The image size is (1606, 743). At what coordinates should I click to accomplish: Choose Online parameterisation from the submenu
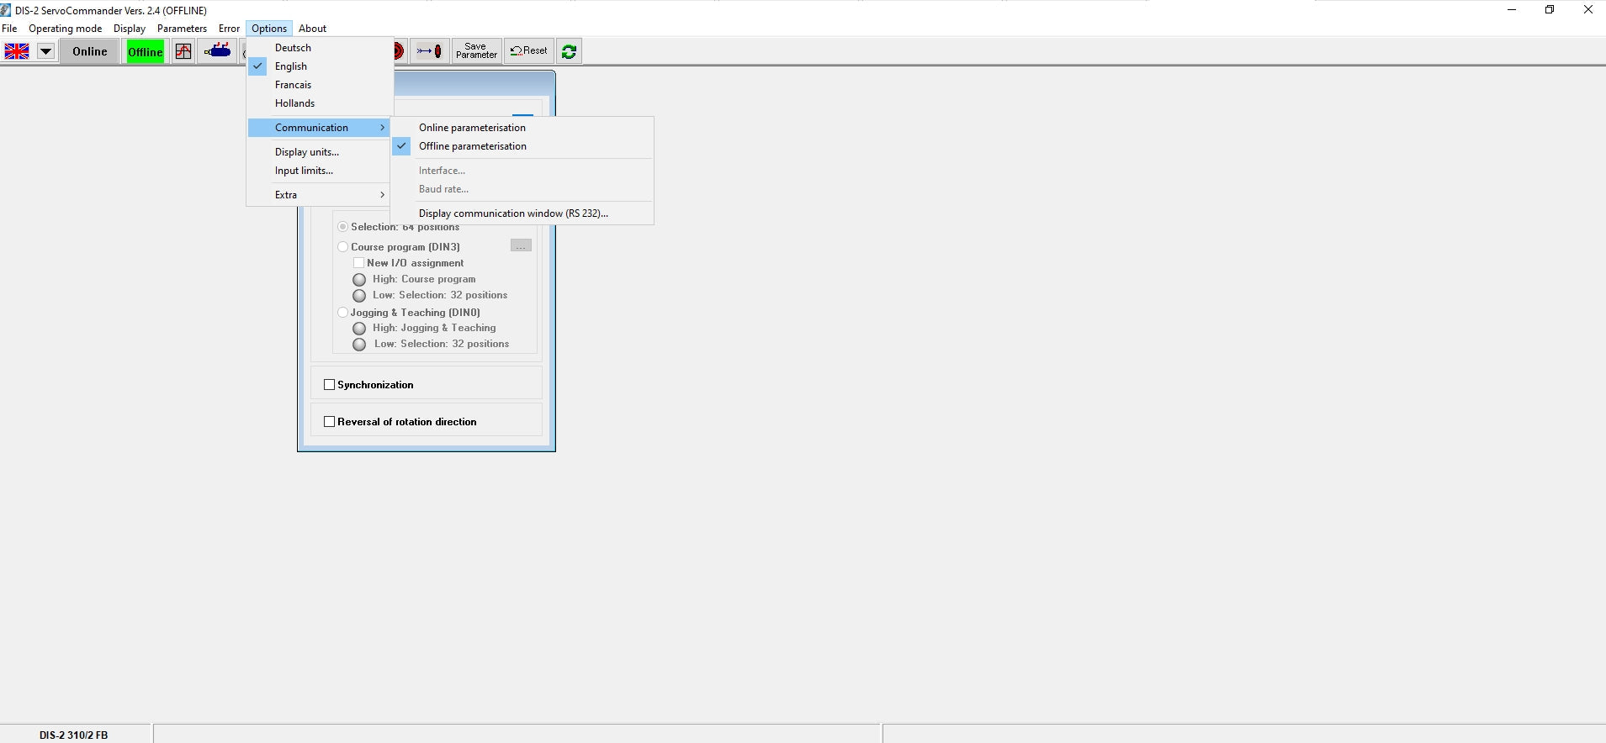(x=472, y=128)
